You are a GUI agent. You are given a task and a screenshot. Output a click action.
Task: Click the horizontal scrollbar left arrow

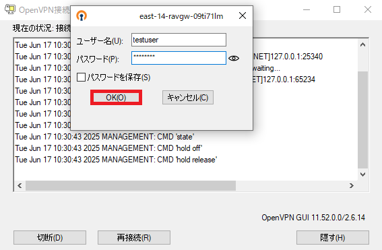(20, 186)
